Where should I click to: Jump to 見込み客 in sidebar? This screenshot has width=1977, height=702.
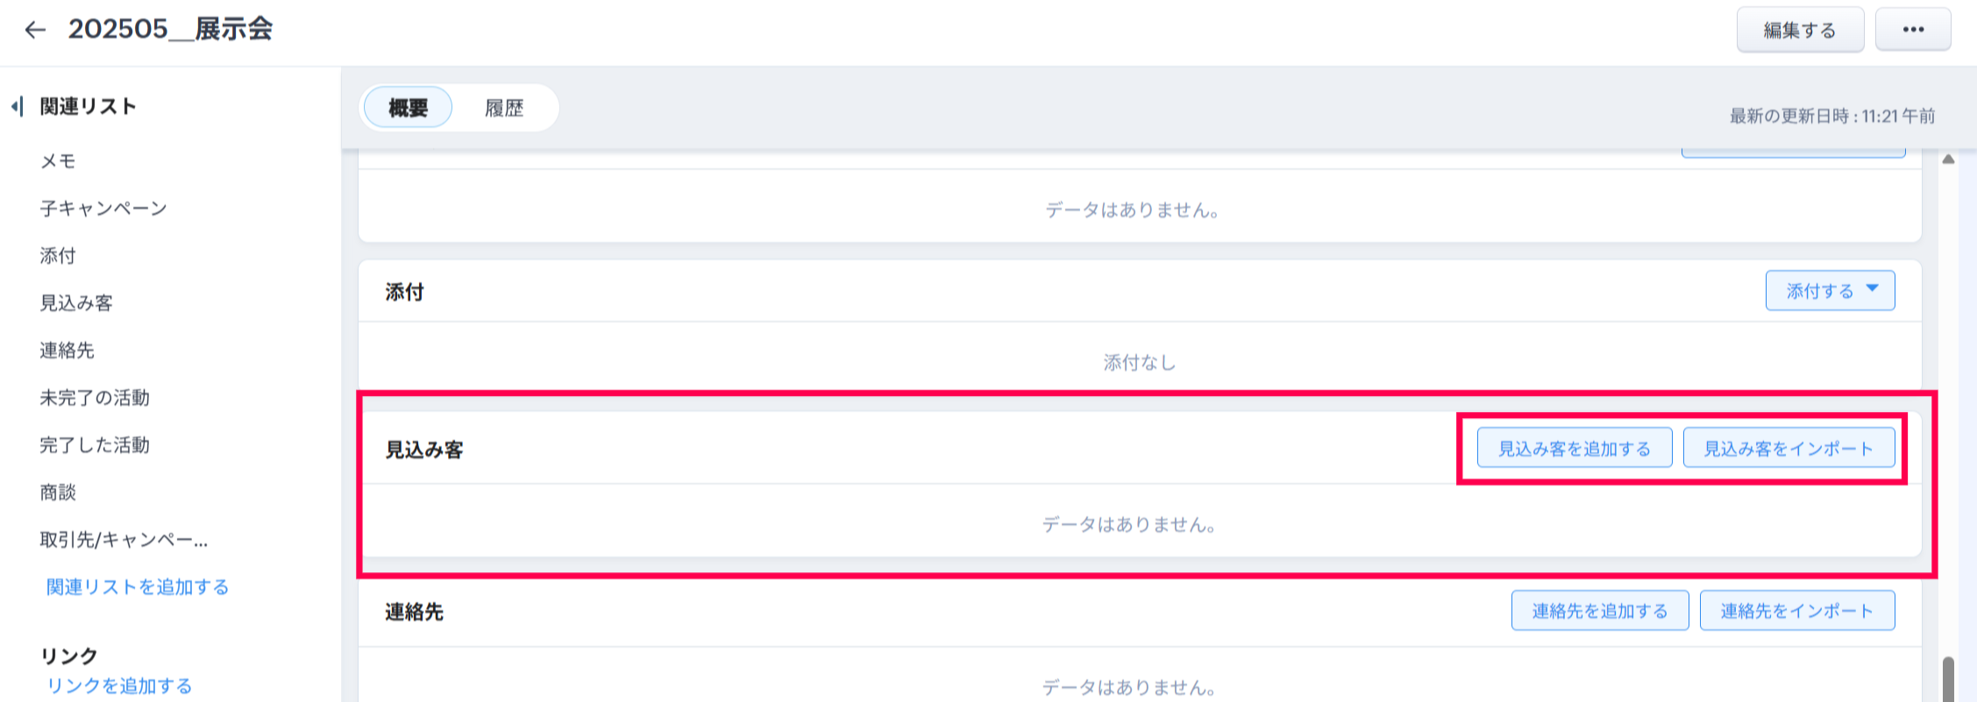(76, 303)
